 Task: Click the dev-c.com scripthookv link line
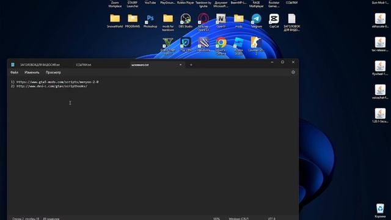49,86
